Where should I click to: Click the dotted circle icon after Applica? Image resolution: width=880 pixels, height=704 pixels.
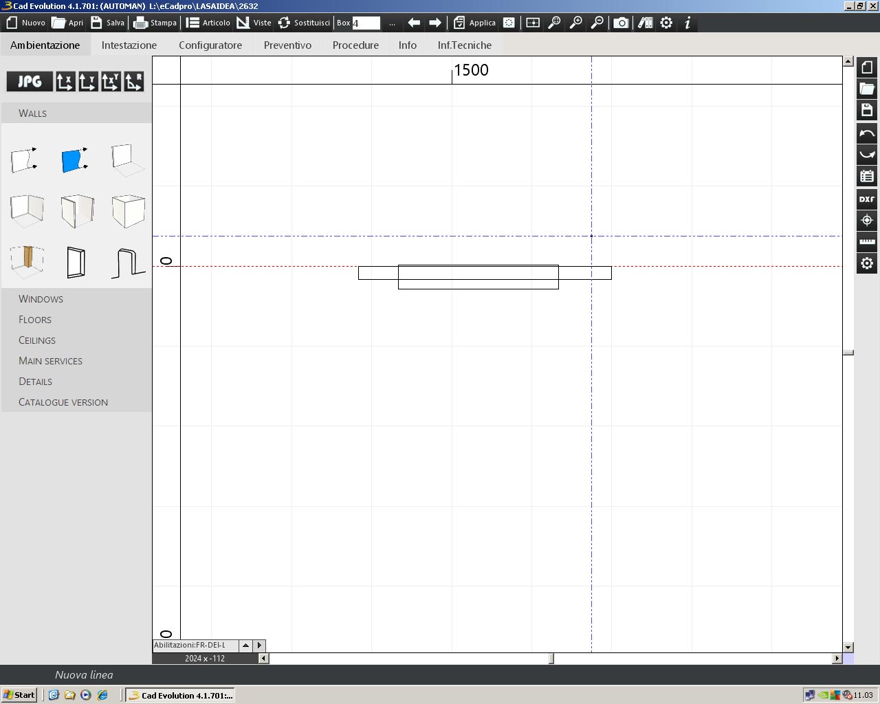509,23
